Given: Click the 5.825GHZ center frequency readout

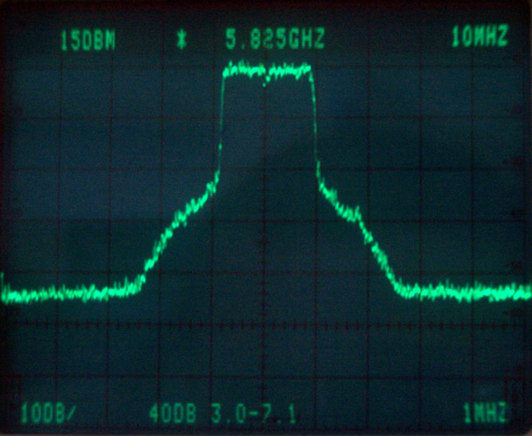Looking at the screenshot, I should pyautogui.click(x=275, y=38).
